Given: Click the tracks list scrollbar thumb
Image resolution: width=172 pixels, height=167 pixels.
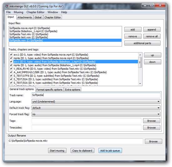Looking at the screenshot, I should [x=140, y=62].
